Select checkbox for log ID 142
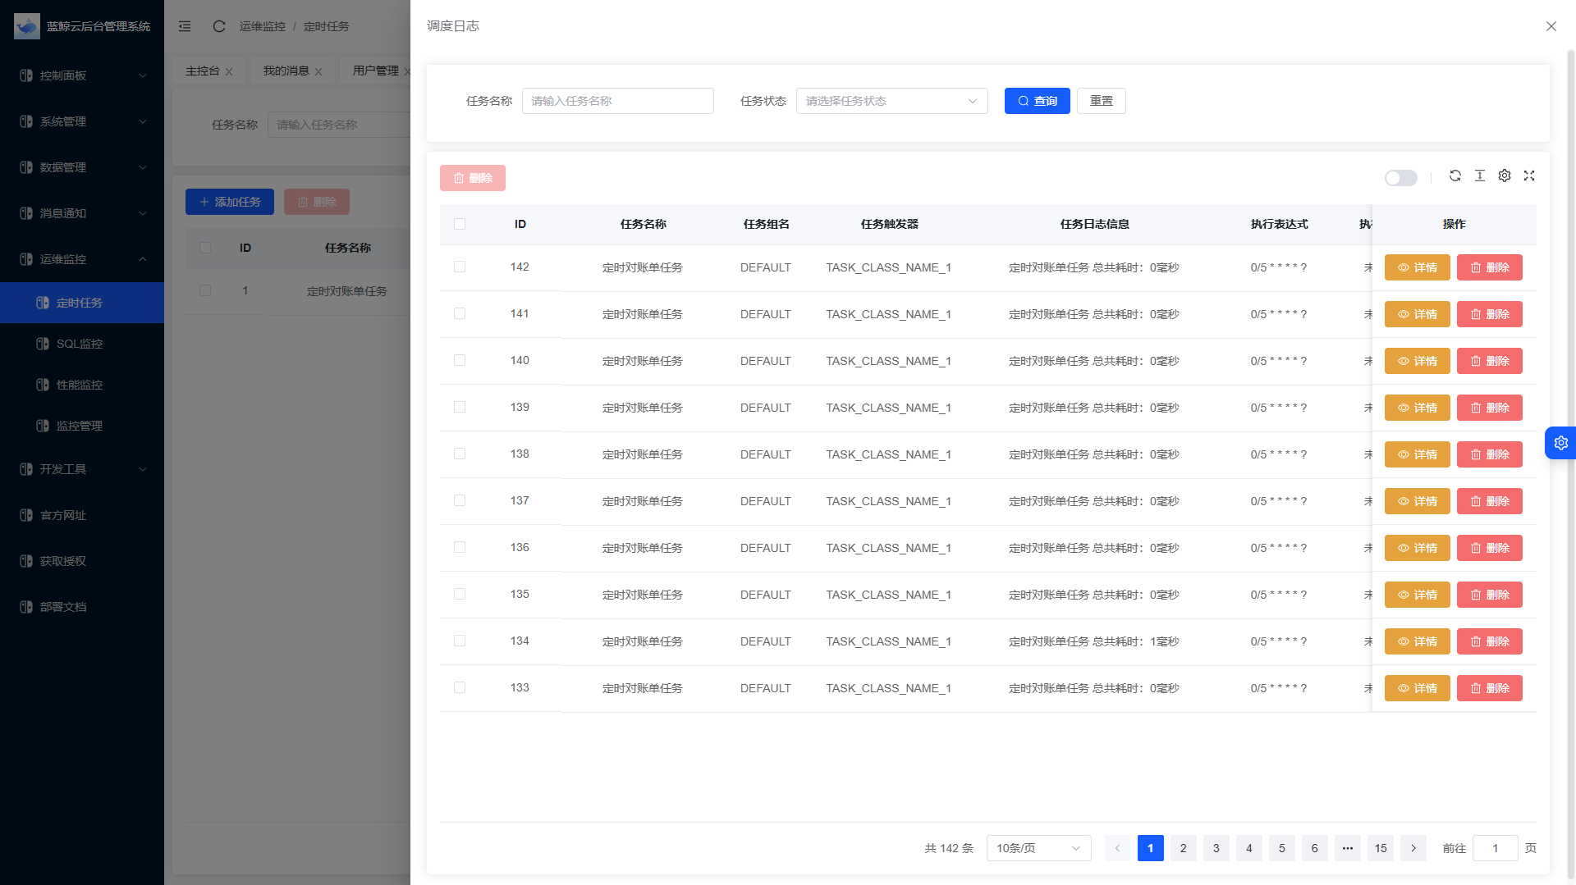The width and height of the screenshot is (1576, 885). tap(460, 267)
